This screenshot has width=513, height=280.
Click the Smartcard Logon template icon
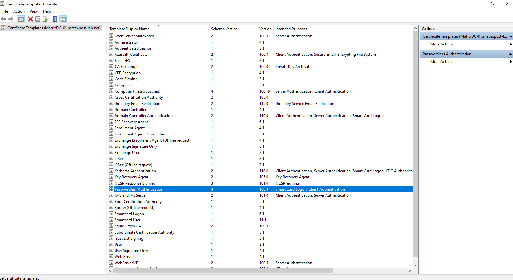click(x=111, y=214)
